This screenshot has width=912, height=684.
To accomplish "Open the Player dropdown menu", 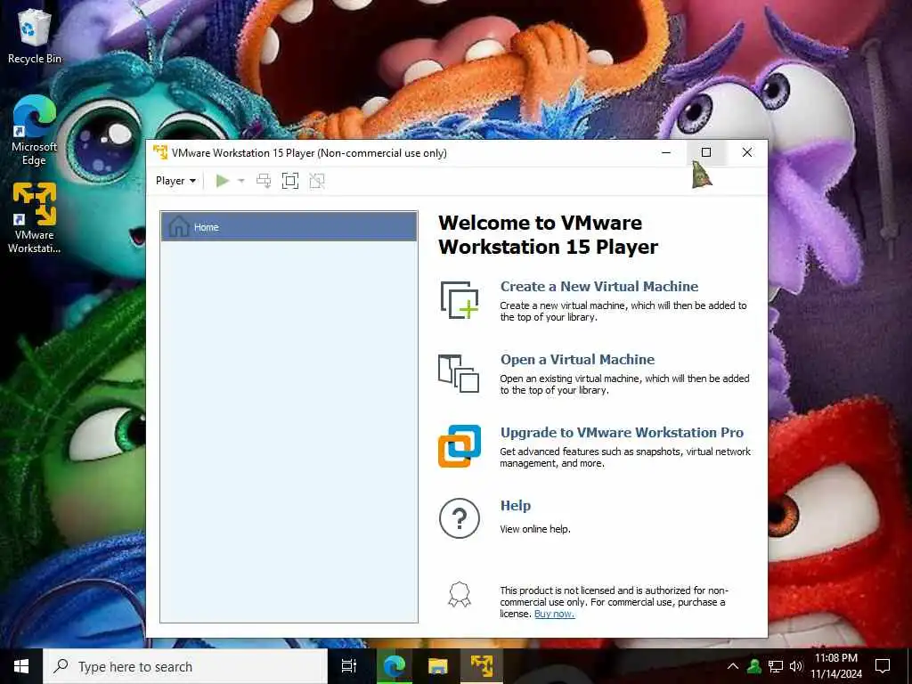I will 175,181.
